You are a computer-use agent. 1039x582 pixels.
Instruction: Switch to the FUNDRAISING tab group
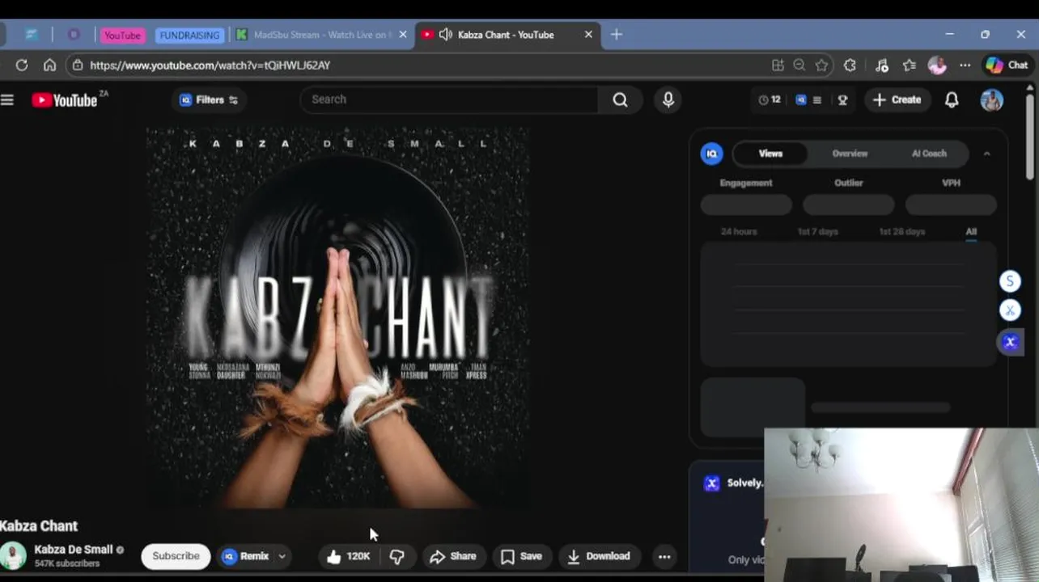pyautogui.click(x=189, y=35)
